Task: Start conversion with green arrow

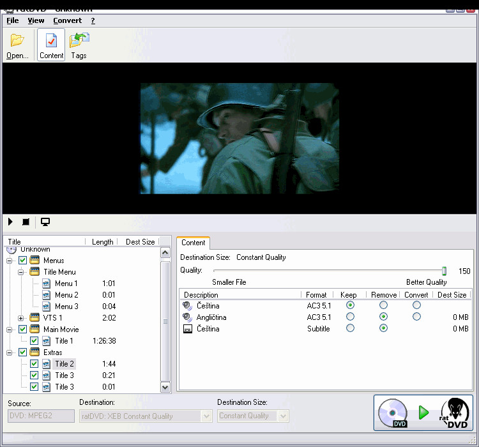Action: [x=423, y=413]
